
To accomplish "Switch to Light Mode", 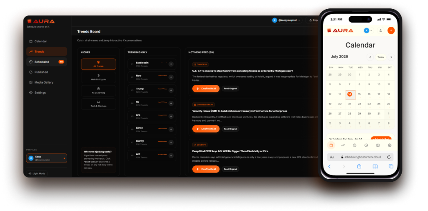I will pyautogui.click(x=37, y=173).
